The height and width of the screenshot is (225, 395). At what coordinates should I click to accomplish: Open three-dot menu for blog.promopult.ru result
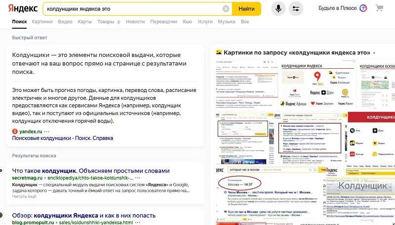(138, 223)
